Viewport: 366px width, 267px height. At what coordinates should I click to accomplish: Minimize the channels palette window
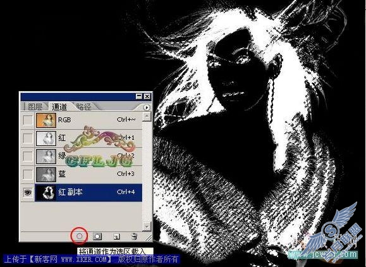(x=139, y=96)
